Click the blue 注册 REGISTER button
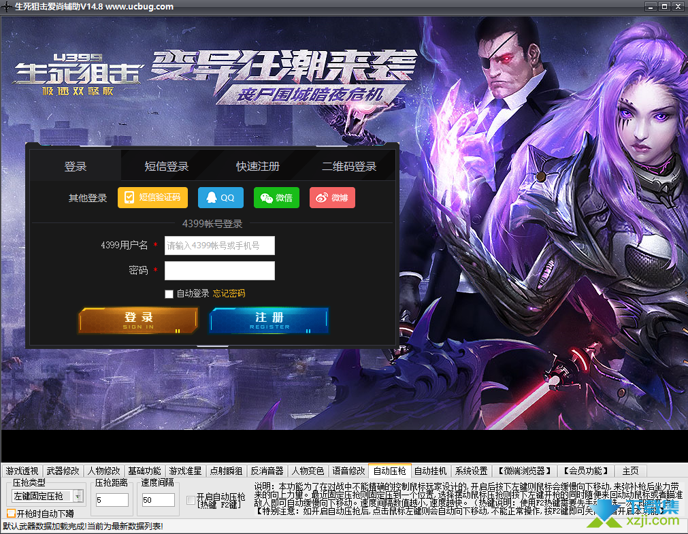This screenshot has width=688, height=534. pyautogui.click(x=269, y=320)
